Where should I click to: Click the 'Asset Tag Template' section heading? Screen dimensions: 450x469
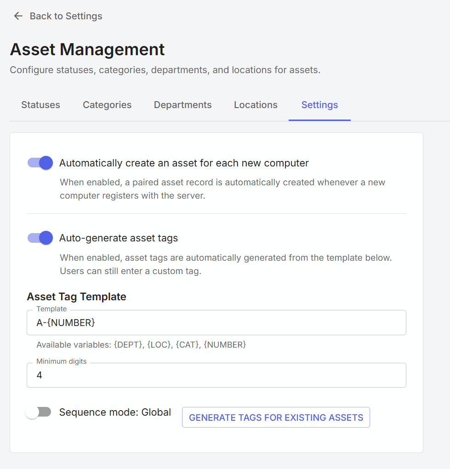pos(77,297)
